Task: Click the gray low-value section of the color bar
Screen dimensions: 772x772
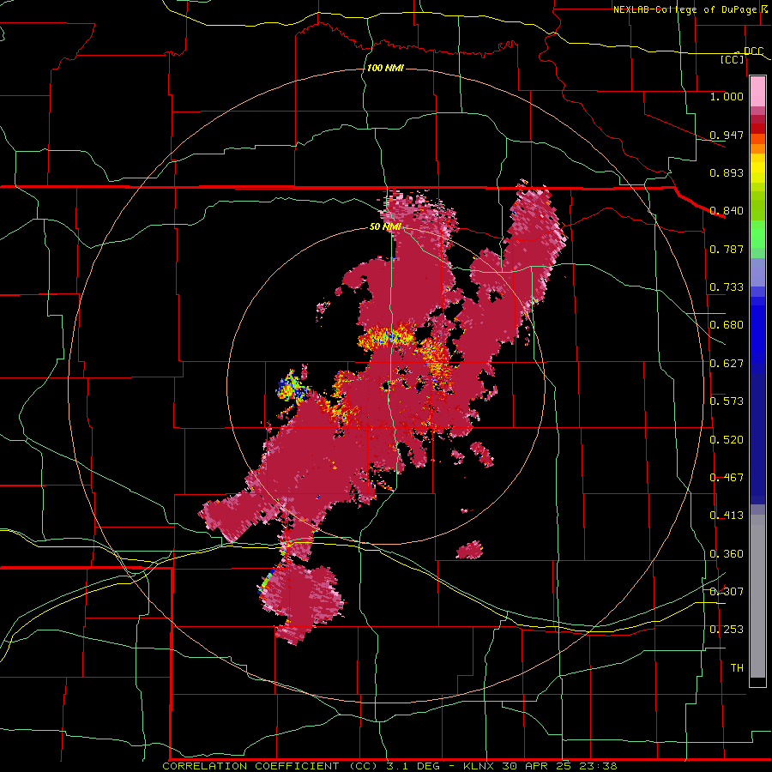Action: [x=757, y=596]
